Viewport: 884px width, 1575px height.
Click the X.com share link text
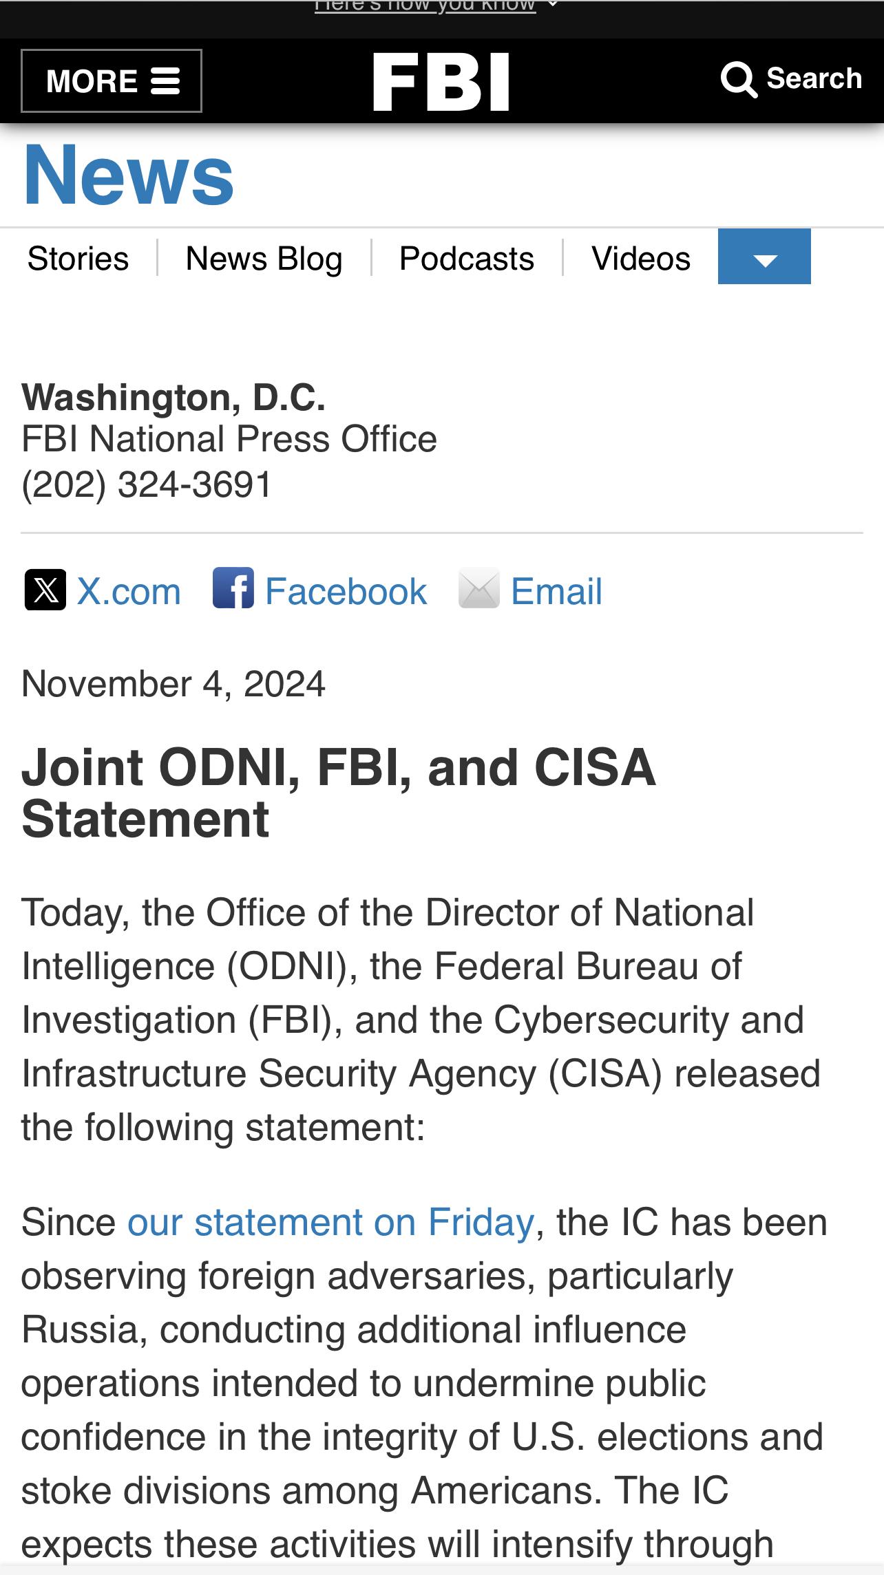[x=129, y=591]
